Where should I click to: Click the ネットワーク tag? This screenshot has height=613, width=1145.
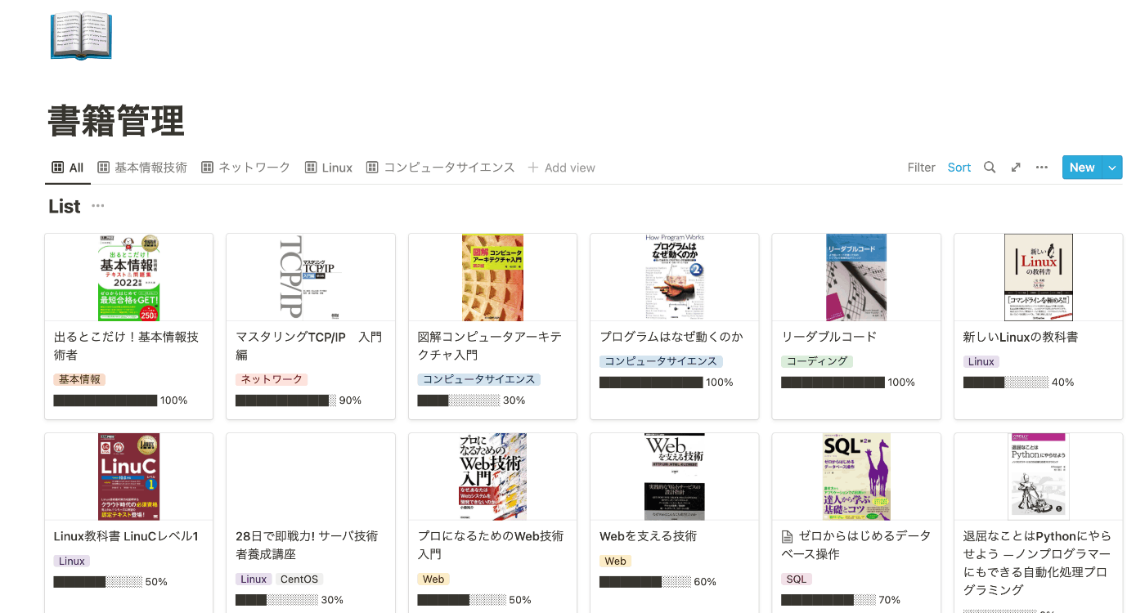pyautogui.click(x=272, y=379)
